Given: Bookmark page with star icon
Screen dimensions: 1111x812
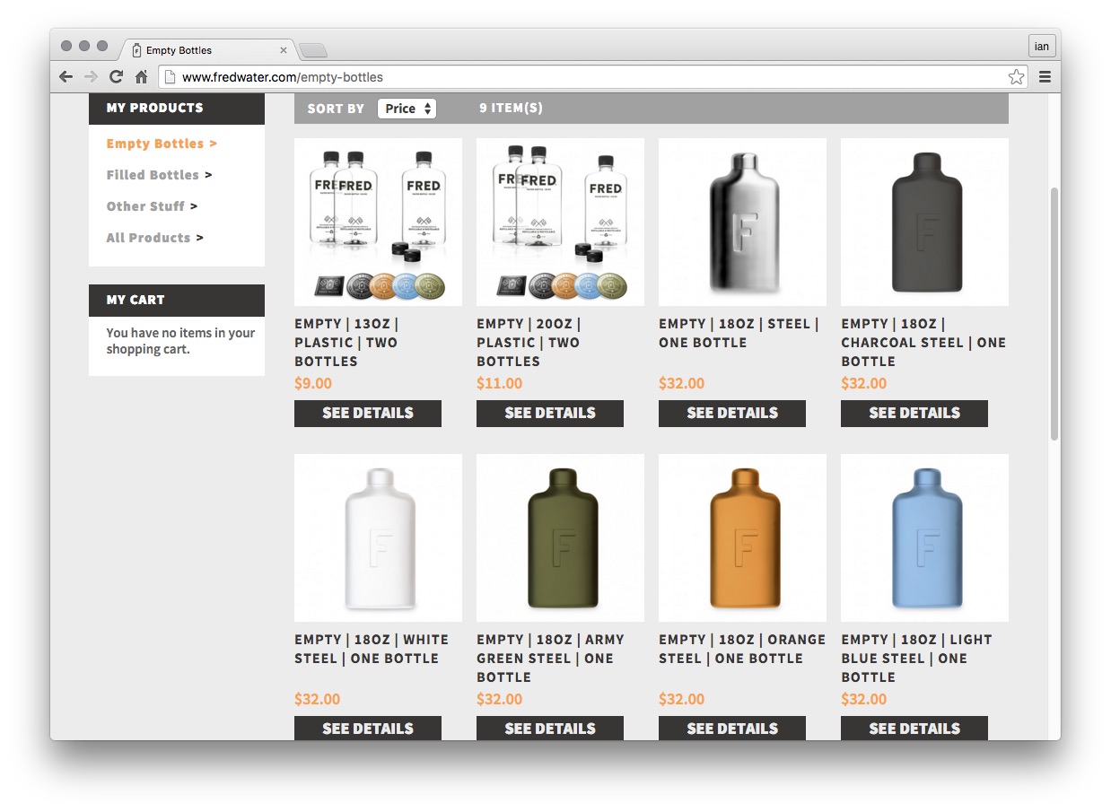Looking at the screenshot, I should [x=1016, y=77].
